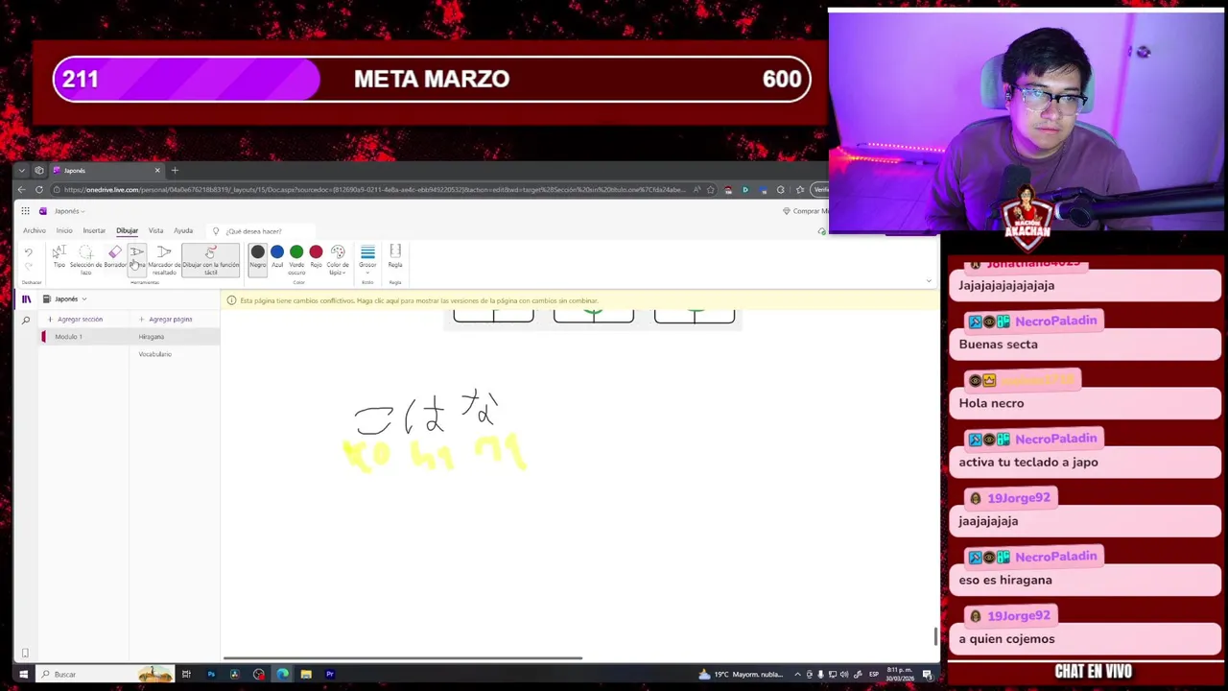The image size is (1228, 691).
Task: Reload the page with refresh button
Action: tap(39, 190)
